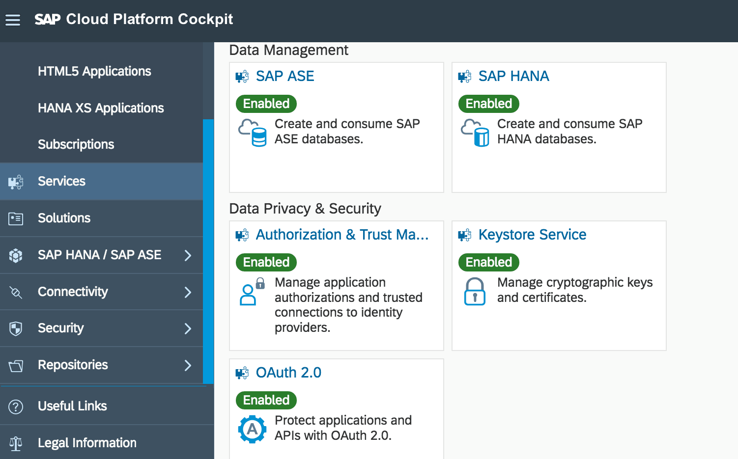Click 'Create and consume SAP ASE databases.' text
738x459 pixels.
(x=347, y=132)
